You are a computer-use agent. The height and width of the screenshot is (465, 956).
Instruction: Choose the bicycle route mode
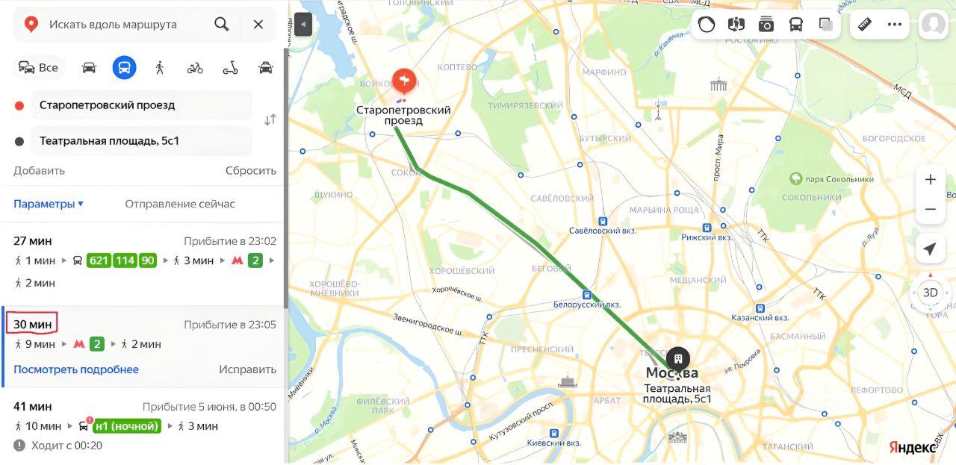coord(195,68)
